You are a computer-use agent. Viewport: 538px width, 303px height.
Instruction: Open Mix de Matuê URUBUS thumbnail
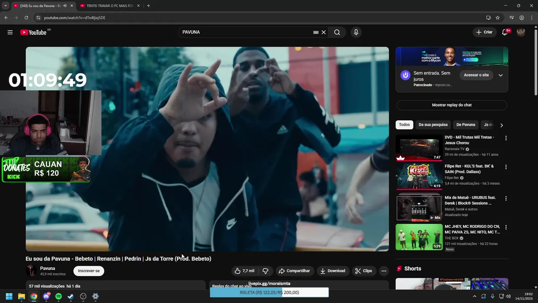419,207
